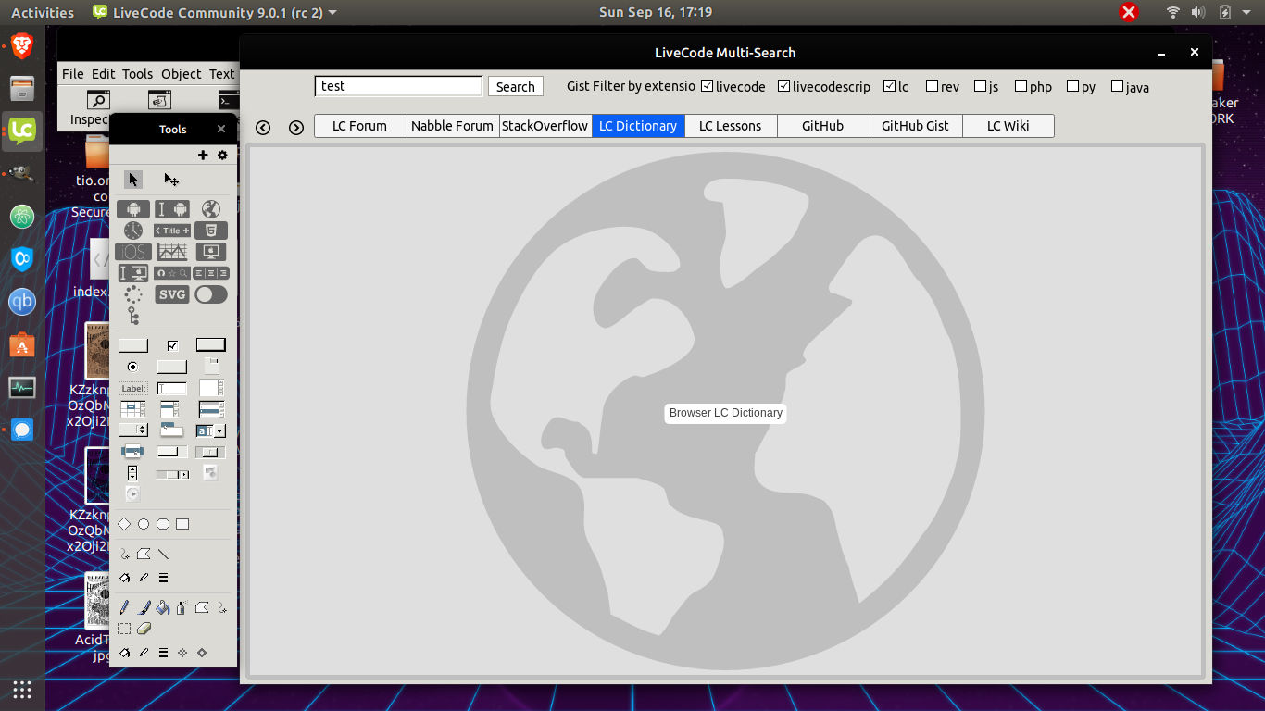
Task: Select the scrollbar control in Tools palette
Action: pos(171,474)
